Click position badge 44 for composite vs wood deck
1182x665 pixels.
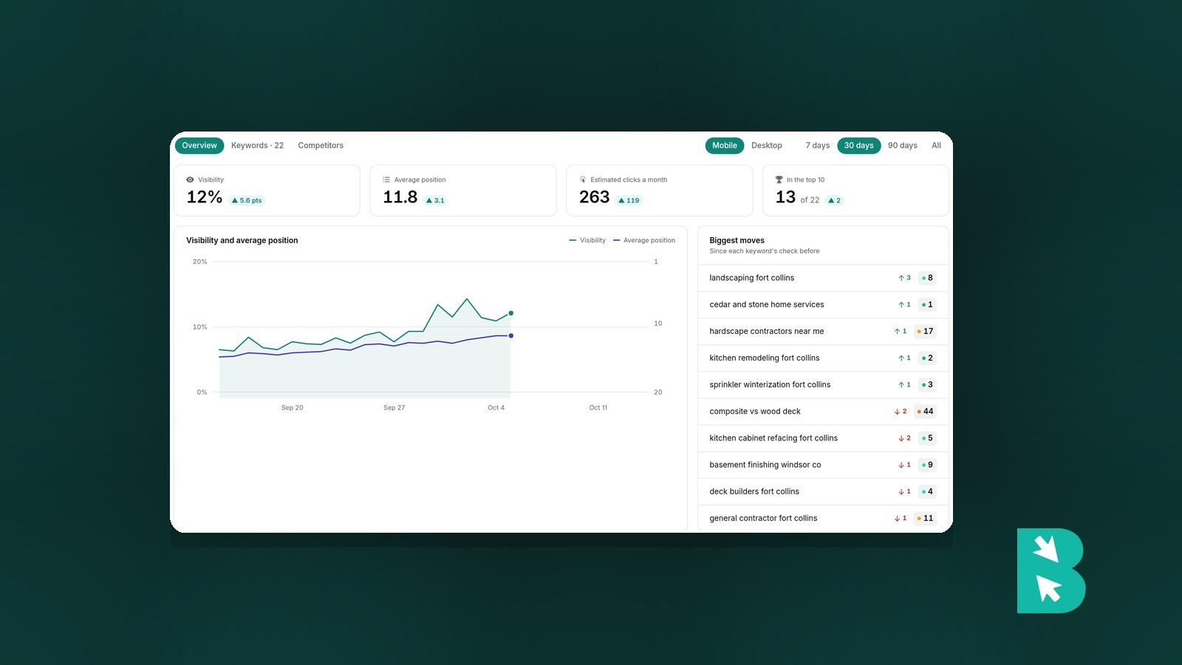[x=925, y=412]
